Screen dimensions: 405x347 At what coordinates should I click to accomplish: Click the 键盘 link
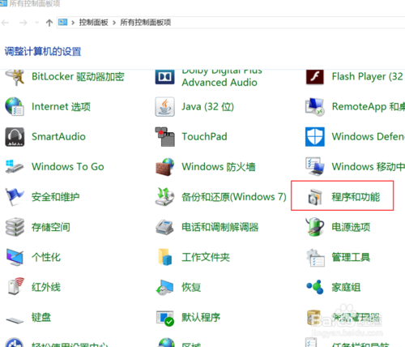tap(41, 317)
